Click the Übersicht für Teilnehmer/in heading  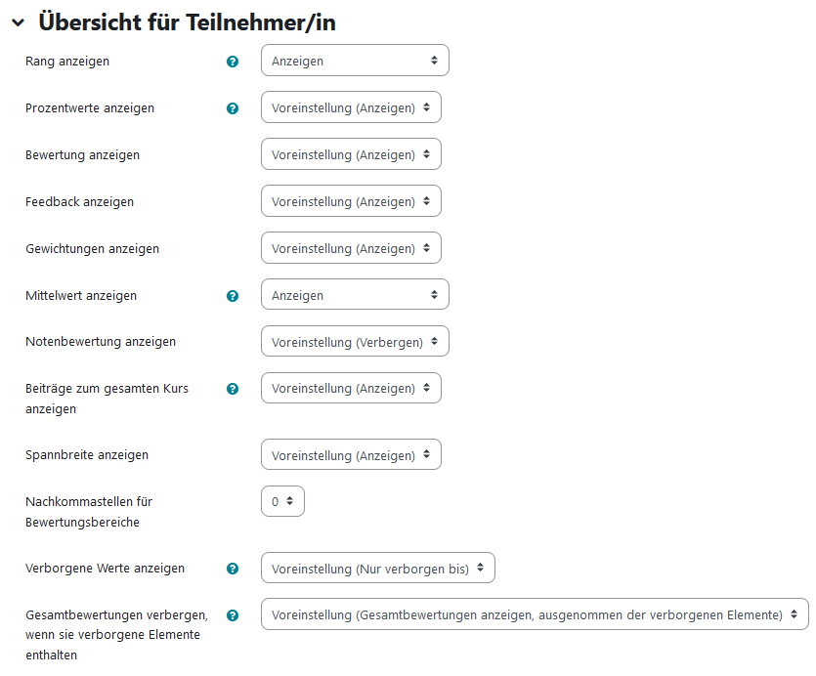coord(187,22)
